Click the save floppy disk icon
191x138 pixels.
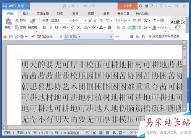(x=11, y=37)
